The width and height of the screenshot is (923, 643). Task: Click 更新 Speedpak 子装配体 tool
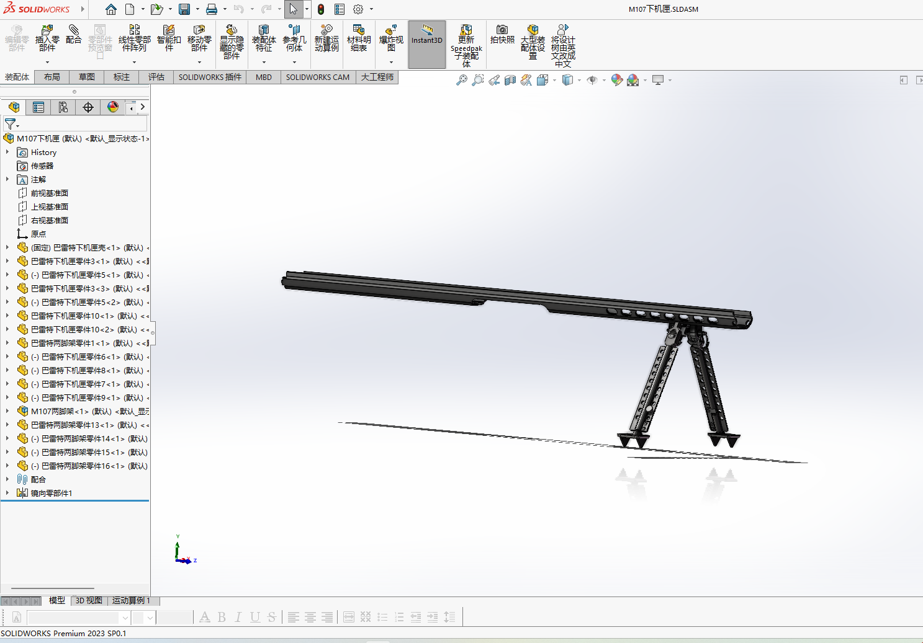tap(466, 45)
